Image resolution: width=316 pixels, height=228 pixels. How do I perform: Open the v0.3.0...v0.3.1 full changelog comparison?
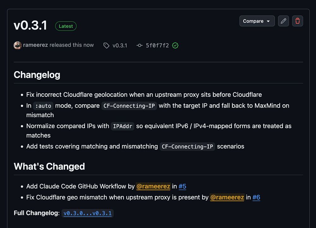(x=88, y=213)
